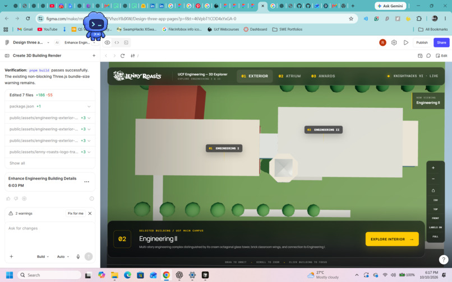This screenshot has width=452, height=282.
Task: Toggle the chat sidebar panel icon
Action: 7,55
